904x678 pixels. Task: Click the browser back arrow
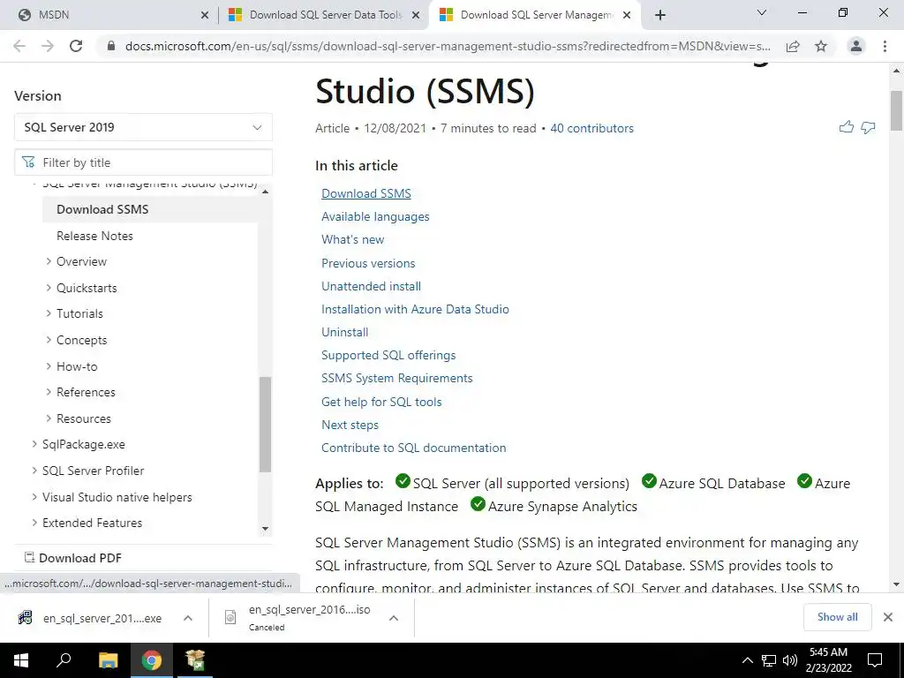(19, 46)
